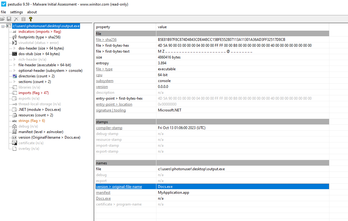Click the SHA256 hash value cell
The image size is (348, 221).
tap(222, 40)
